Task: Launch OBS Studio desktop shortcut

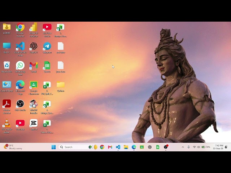Action: [x=20, y=106]
